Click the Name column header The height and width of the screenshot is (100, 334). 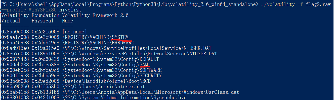point(67,21)
